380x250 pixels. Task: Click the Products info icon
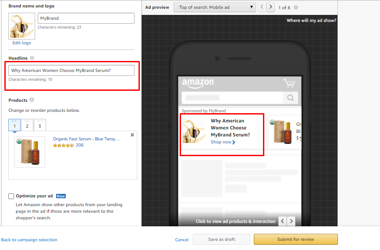[x=32, y=100]
